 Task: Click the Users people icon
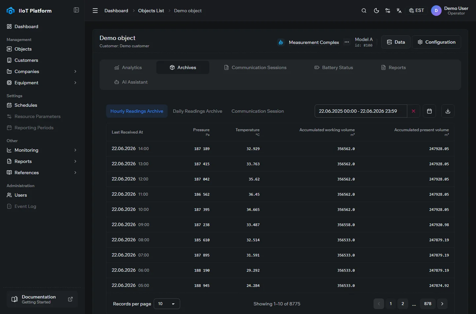coord(9,195)
